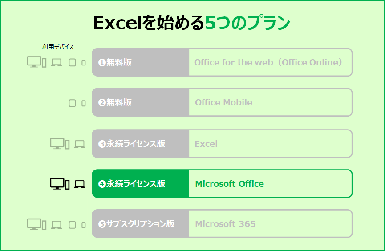Click the black desktop PC icon beside Microsoft Office

point(60,184)
